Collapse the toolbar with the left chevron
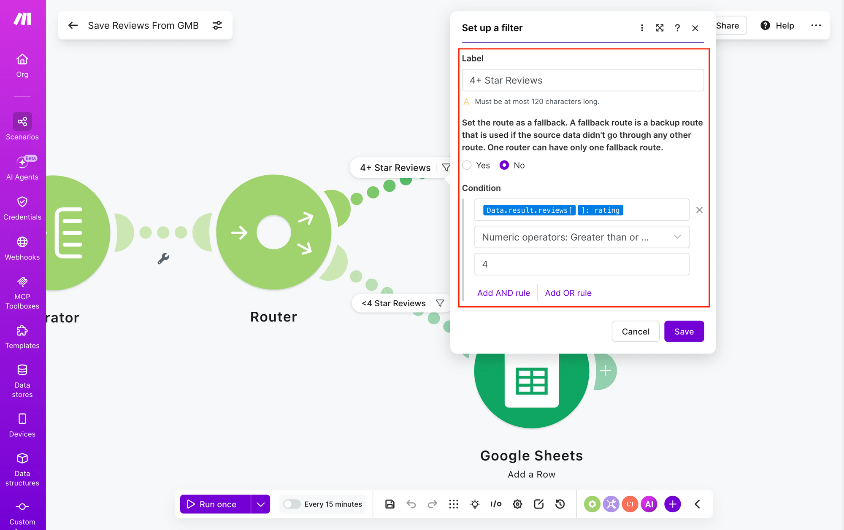 click(x=698, y=504)
